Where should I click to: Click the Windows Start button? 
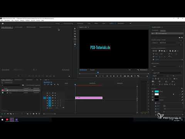2,120
